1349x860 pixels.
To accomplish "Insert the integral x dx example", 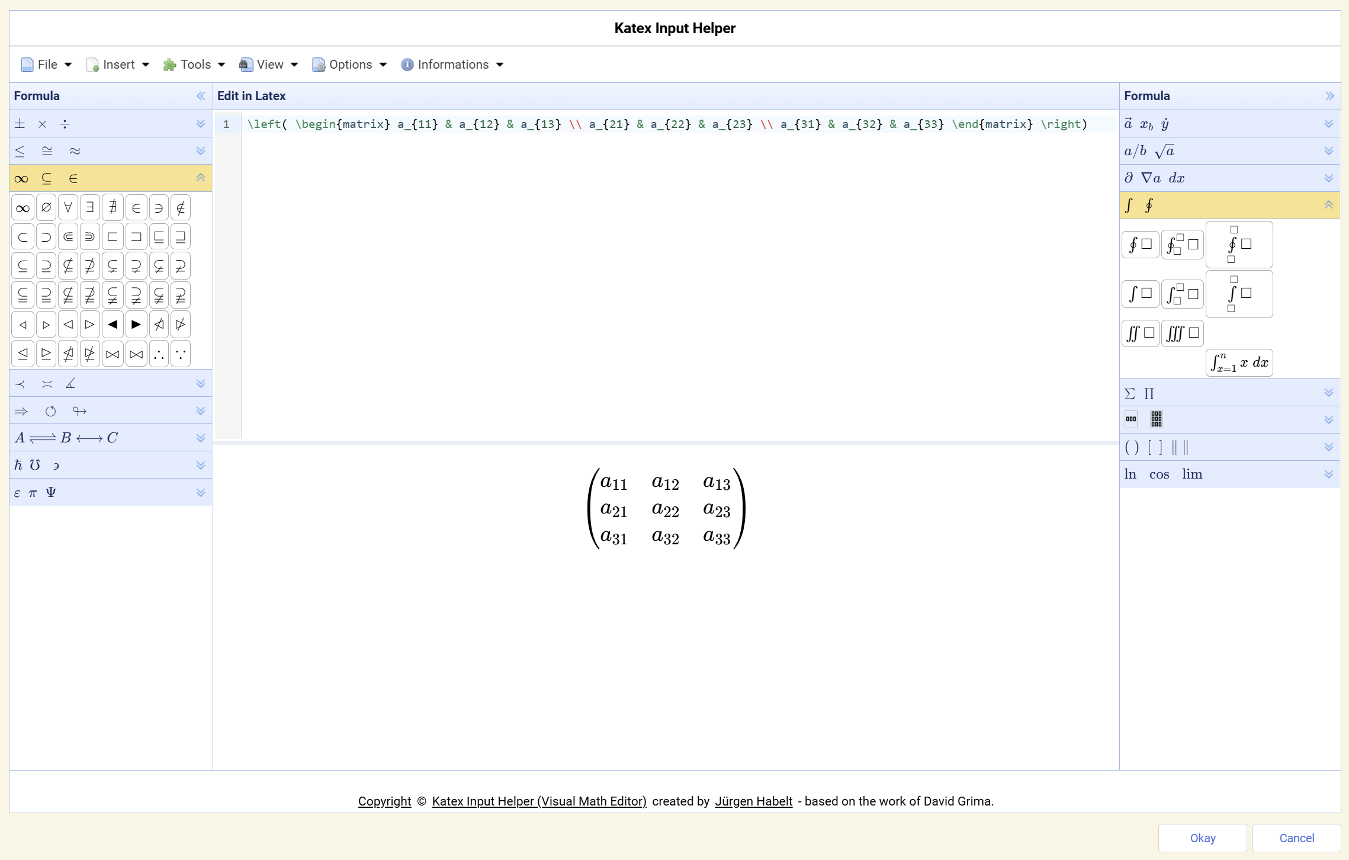I will [x=1239, y=362].
